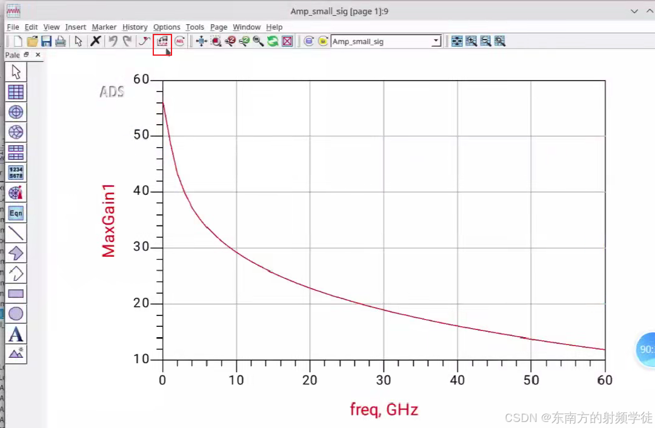655x428 pixels.
Task: Select the line drawing tool
Action: point(16,233)
